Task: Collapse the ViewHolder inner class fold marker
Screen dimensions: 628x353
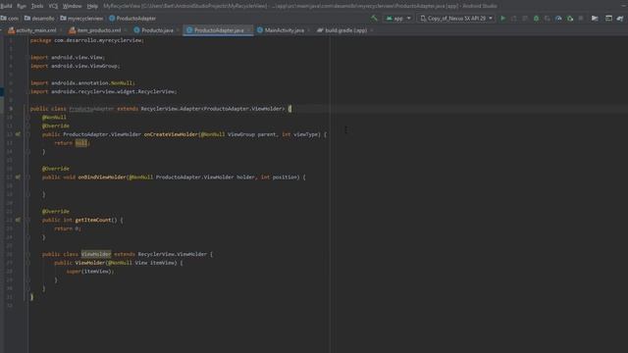Action: click(28, 254)
